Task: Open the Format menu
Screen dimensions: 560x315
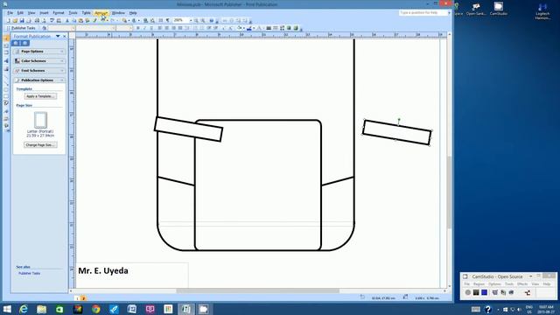Action: (x=59, y=13)
